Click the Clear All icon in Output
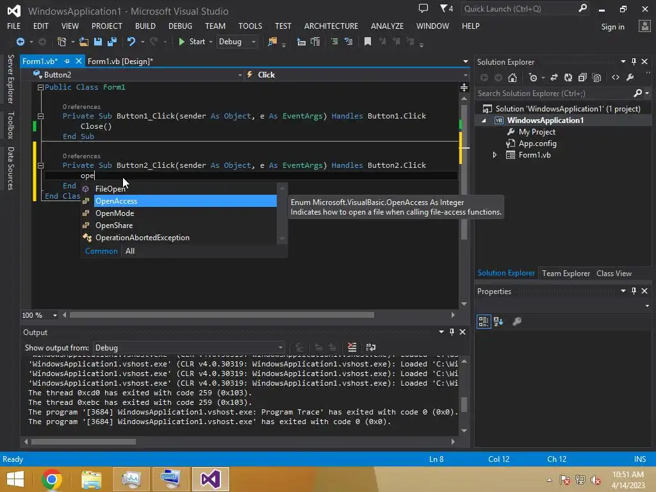 [352, 347]
